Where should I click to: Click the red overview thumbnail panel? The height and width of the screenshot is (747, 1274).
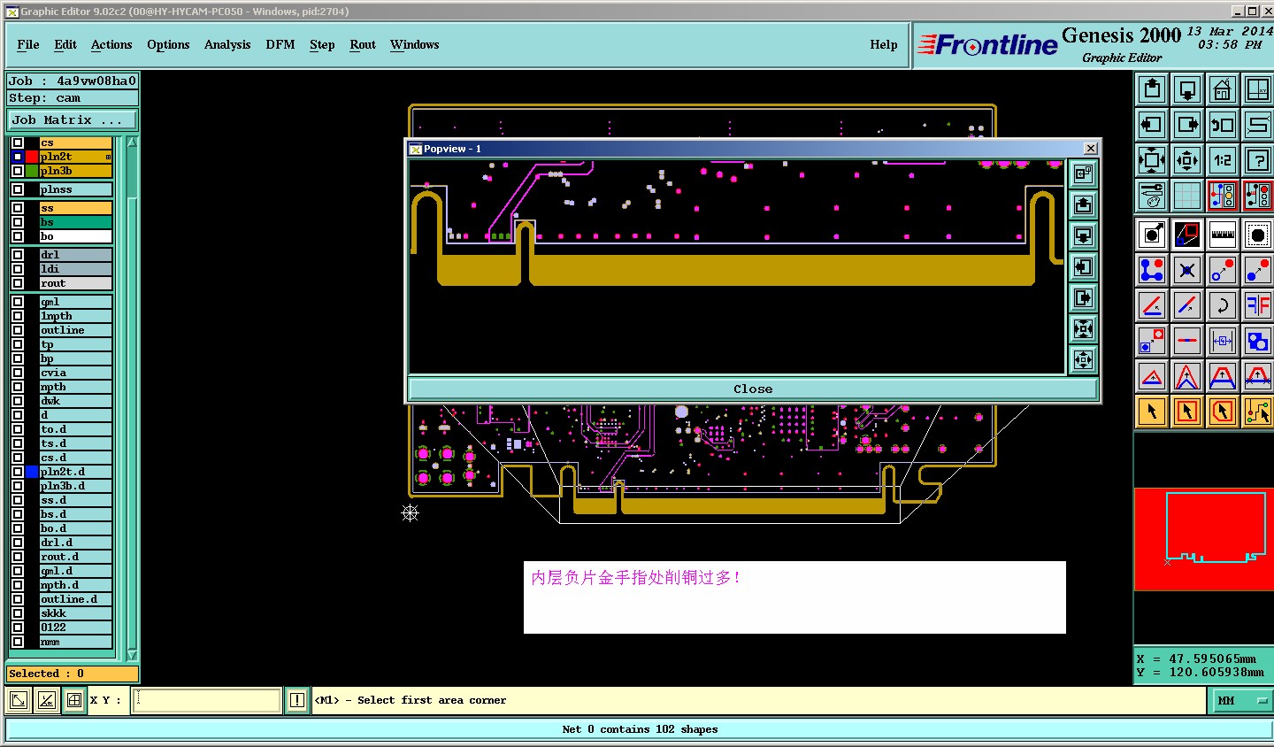1203,539
